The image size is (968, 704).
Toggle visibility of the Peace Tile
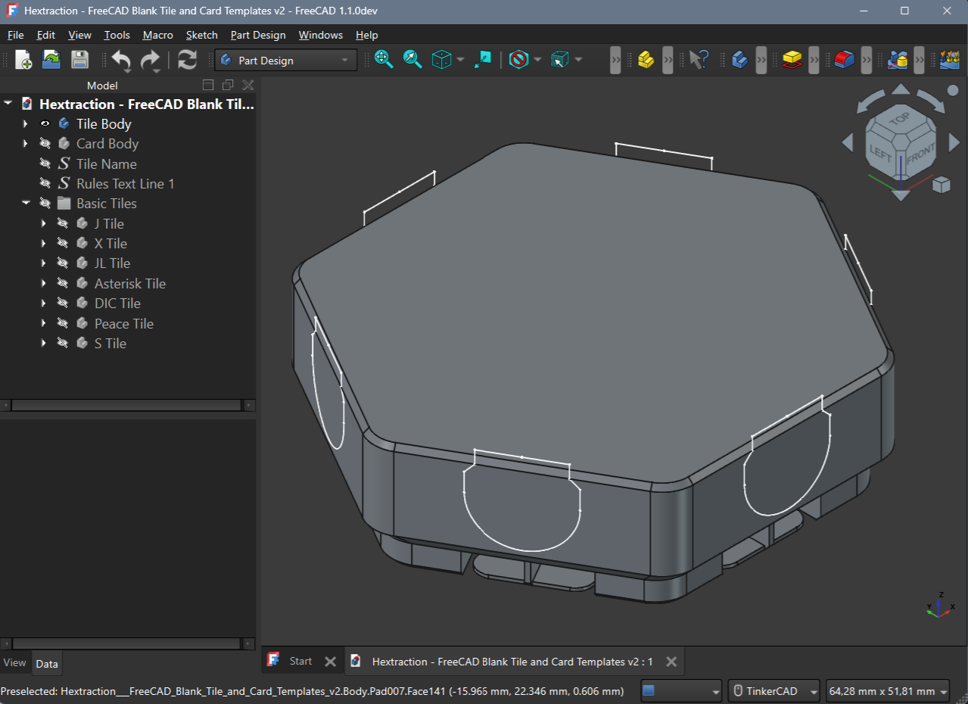pos(63,323)
